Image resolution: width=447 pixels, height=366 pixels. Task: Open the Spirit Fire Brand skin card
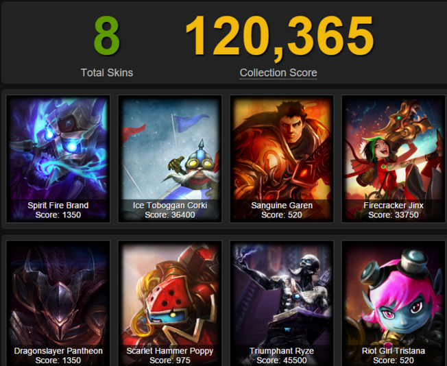pos(58,159)
